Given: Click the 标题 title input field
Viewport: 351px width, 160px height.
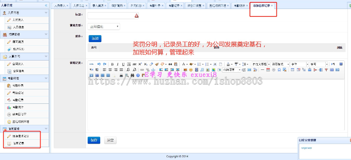Looking at the screenshot, I should click(111, 16).
